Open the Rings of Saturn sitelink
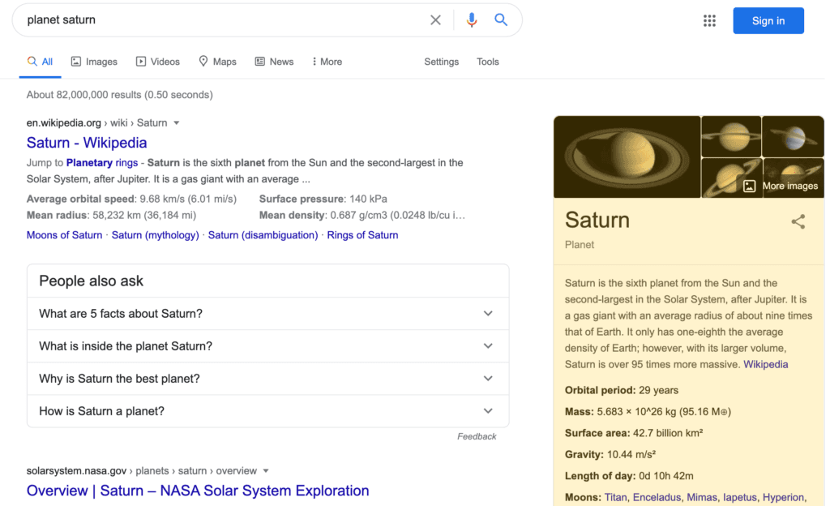The image size is (830, 506). pyautogui.click(x=362, y=235)
